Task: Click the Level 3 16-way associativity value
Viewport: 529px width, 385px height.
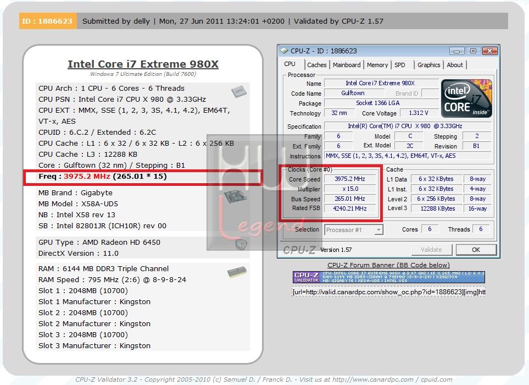Action: (x=478, y=208)
